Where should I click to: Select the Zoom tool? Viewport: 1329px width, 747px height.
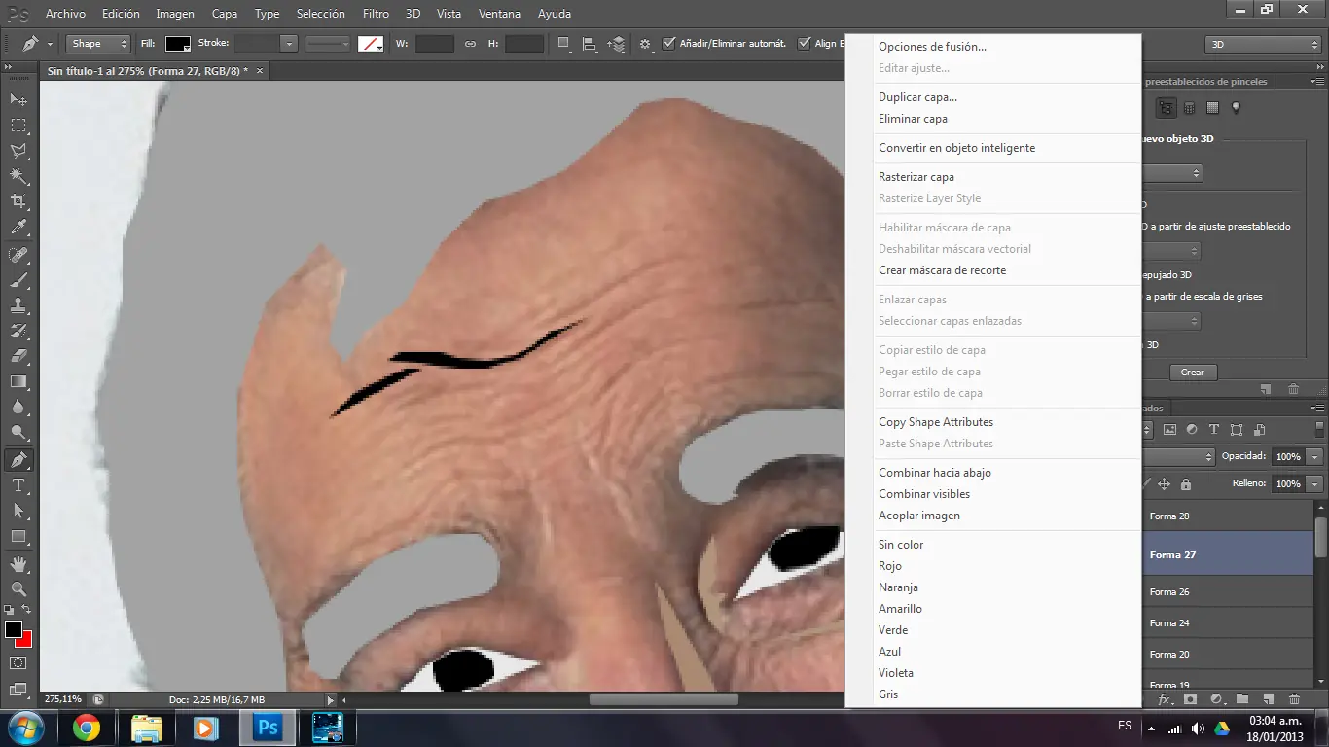[18, 588]
